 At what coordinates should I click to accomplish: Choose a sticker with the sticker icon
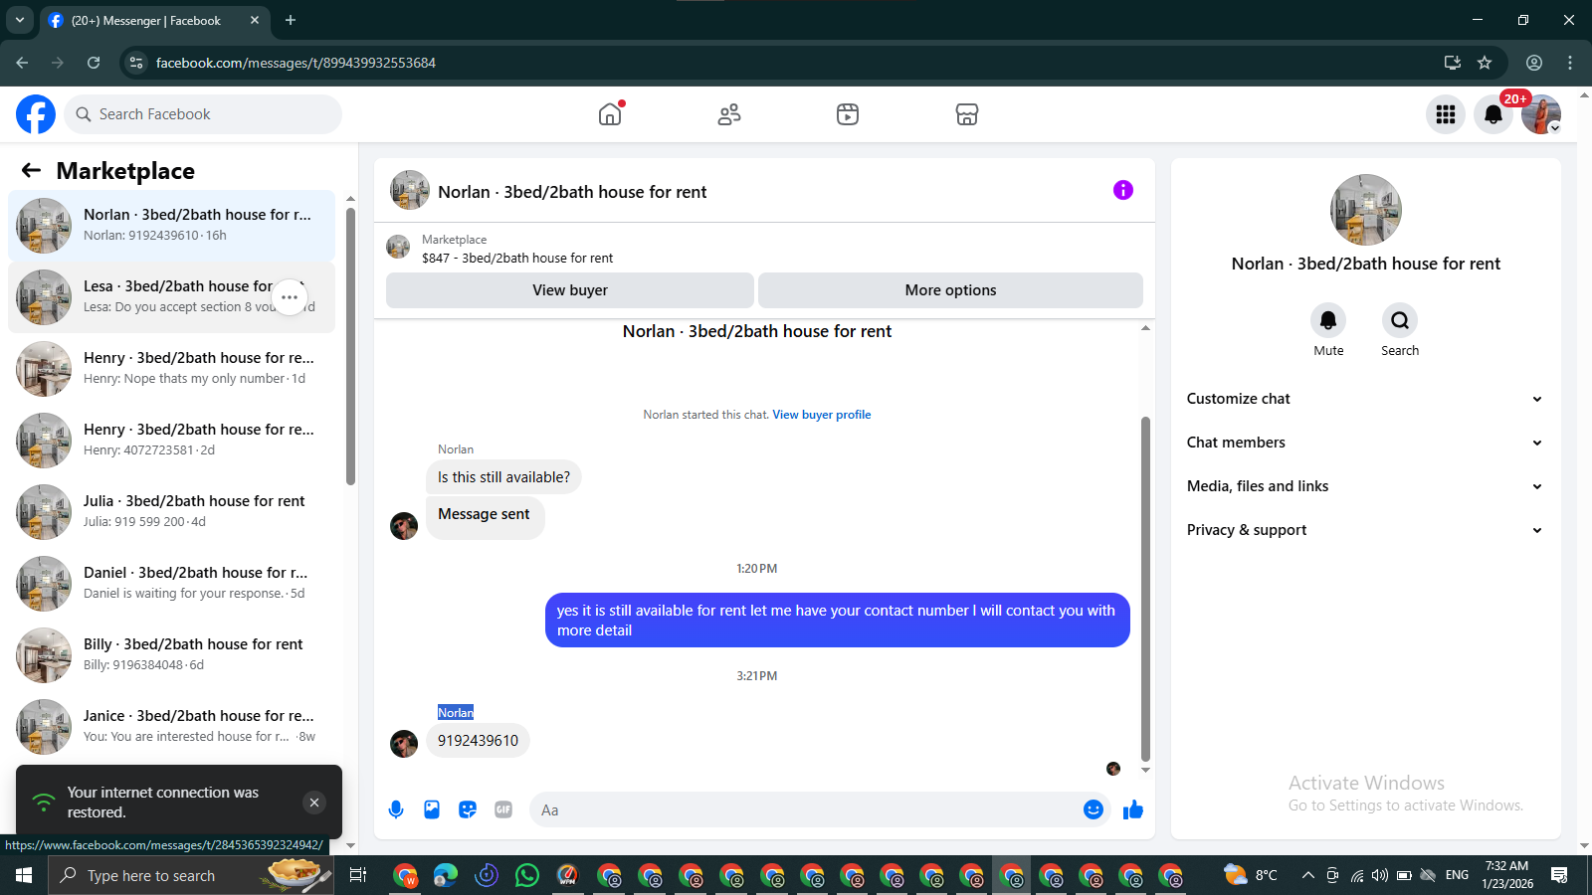[468, 809]
